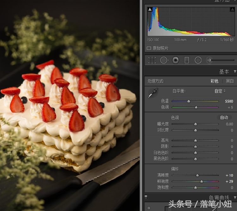Toggle the 色调曲线 panel on/off switch
Viewport: 237px width, 211px height.
tap(146, 197)
